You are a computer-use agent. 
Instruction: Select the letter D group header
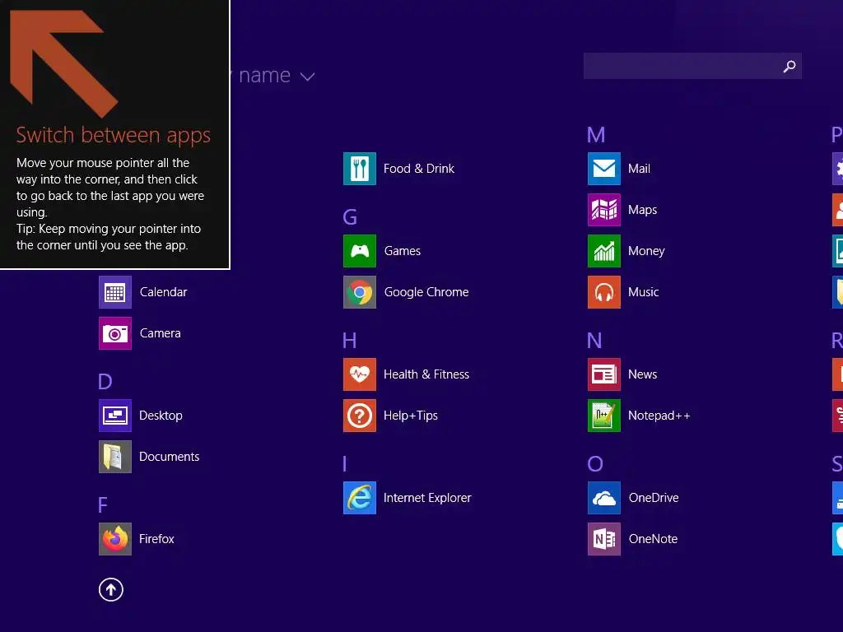click(105, 382)
